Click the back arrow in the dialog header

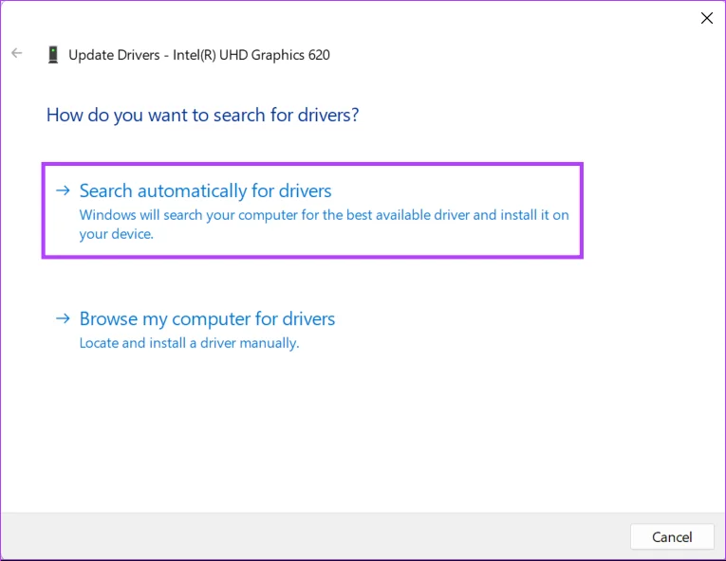(x=17, y=53)
